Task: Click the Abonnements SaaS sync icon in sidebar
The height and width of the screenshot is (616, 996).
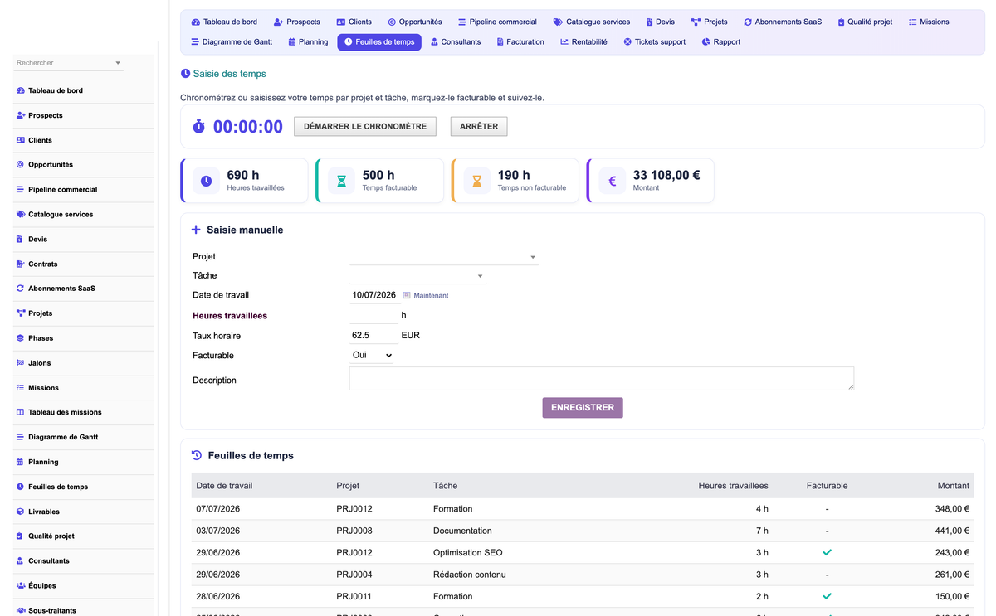Action: click(x=21, y=289)
